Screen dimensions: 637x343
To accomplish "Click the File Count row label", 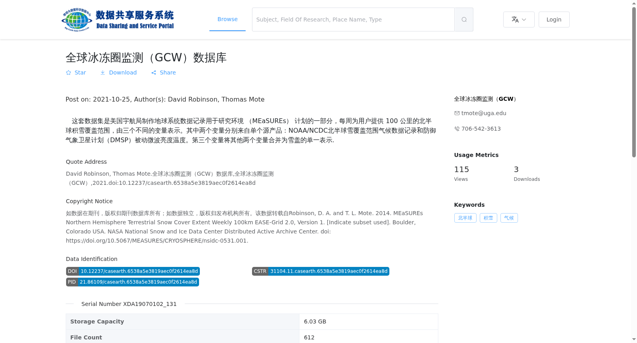I will [x=86, y=337].
